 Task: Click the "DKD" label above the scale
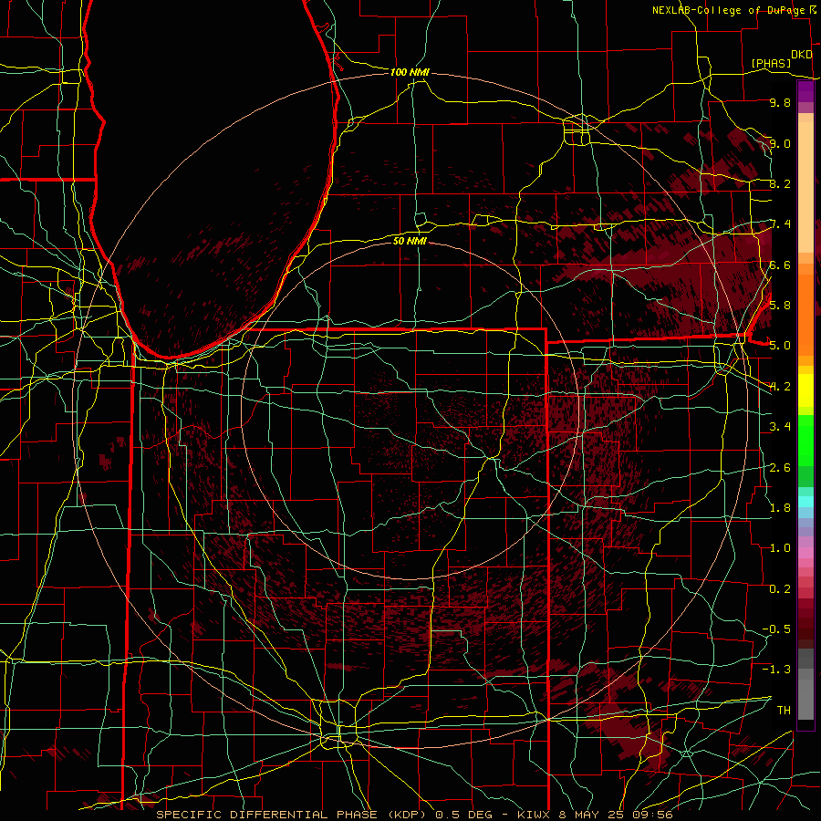802,55
